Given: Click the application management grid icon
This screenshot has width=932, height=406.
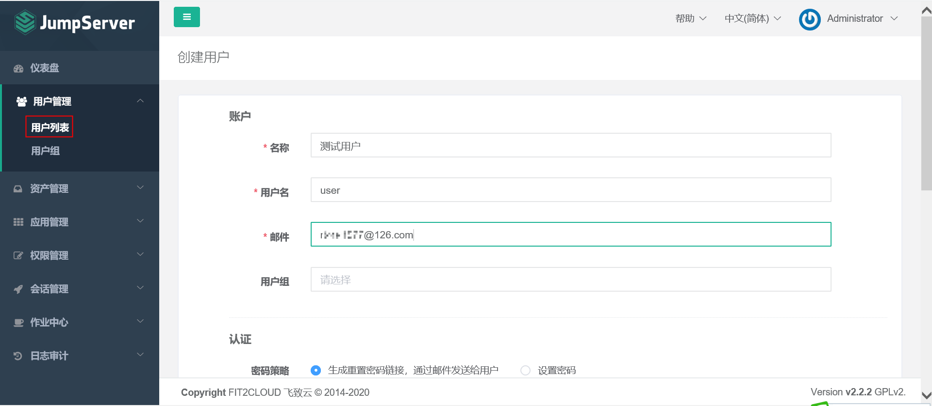Looking at the screenshot, I should pyautogui.click(x=18, y=222).
